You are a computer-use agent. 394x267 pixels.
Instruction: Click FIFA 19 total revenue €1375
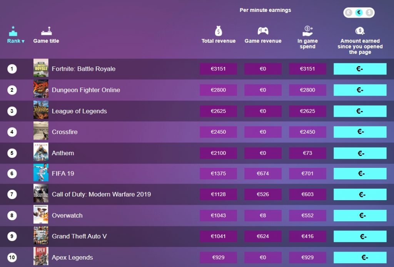pyautogui.click(x=219, y=173)
